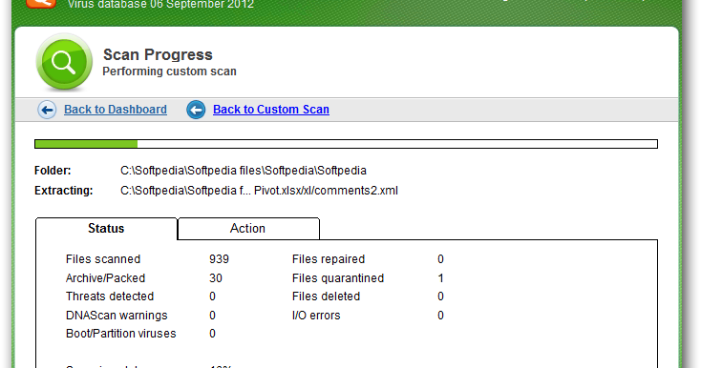This screenshot has width=701, height=368.
Task: Click the DNAScan warnings label
Action: coord(117,316)
